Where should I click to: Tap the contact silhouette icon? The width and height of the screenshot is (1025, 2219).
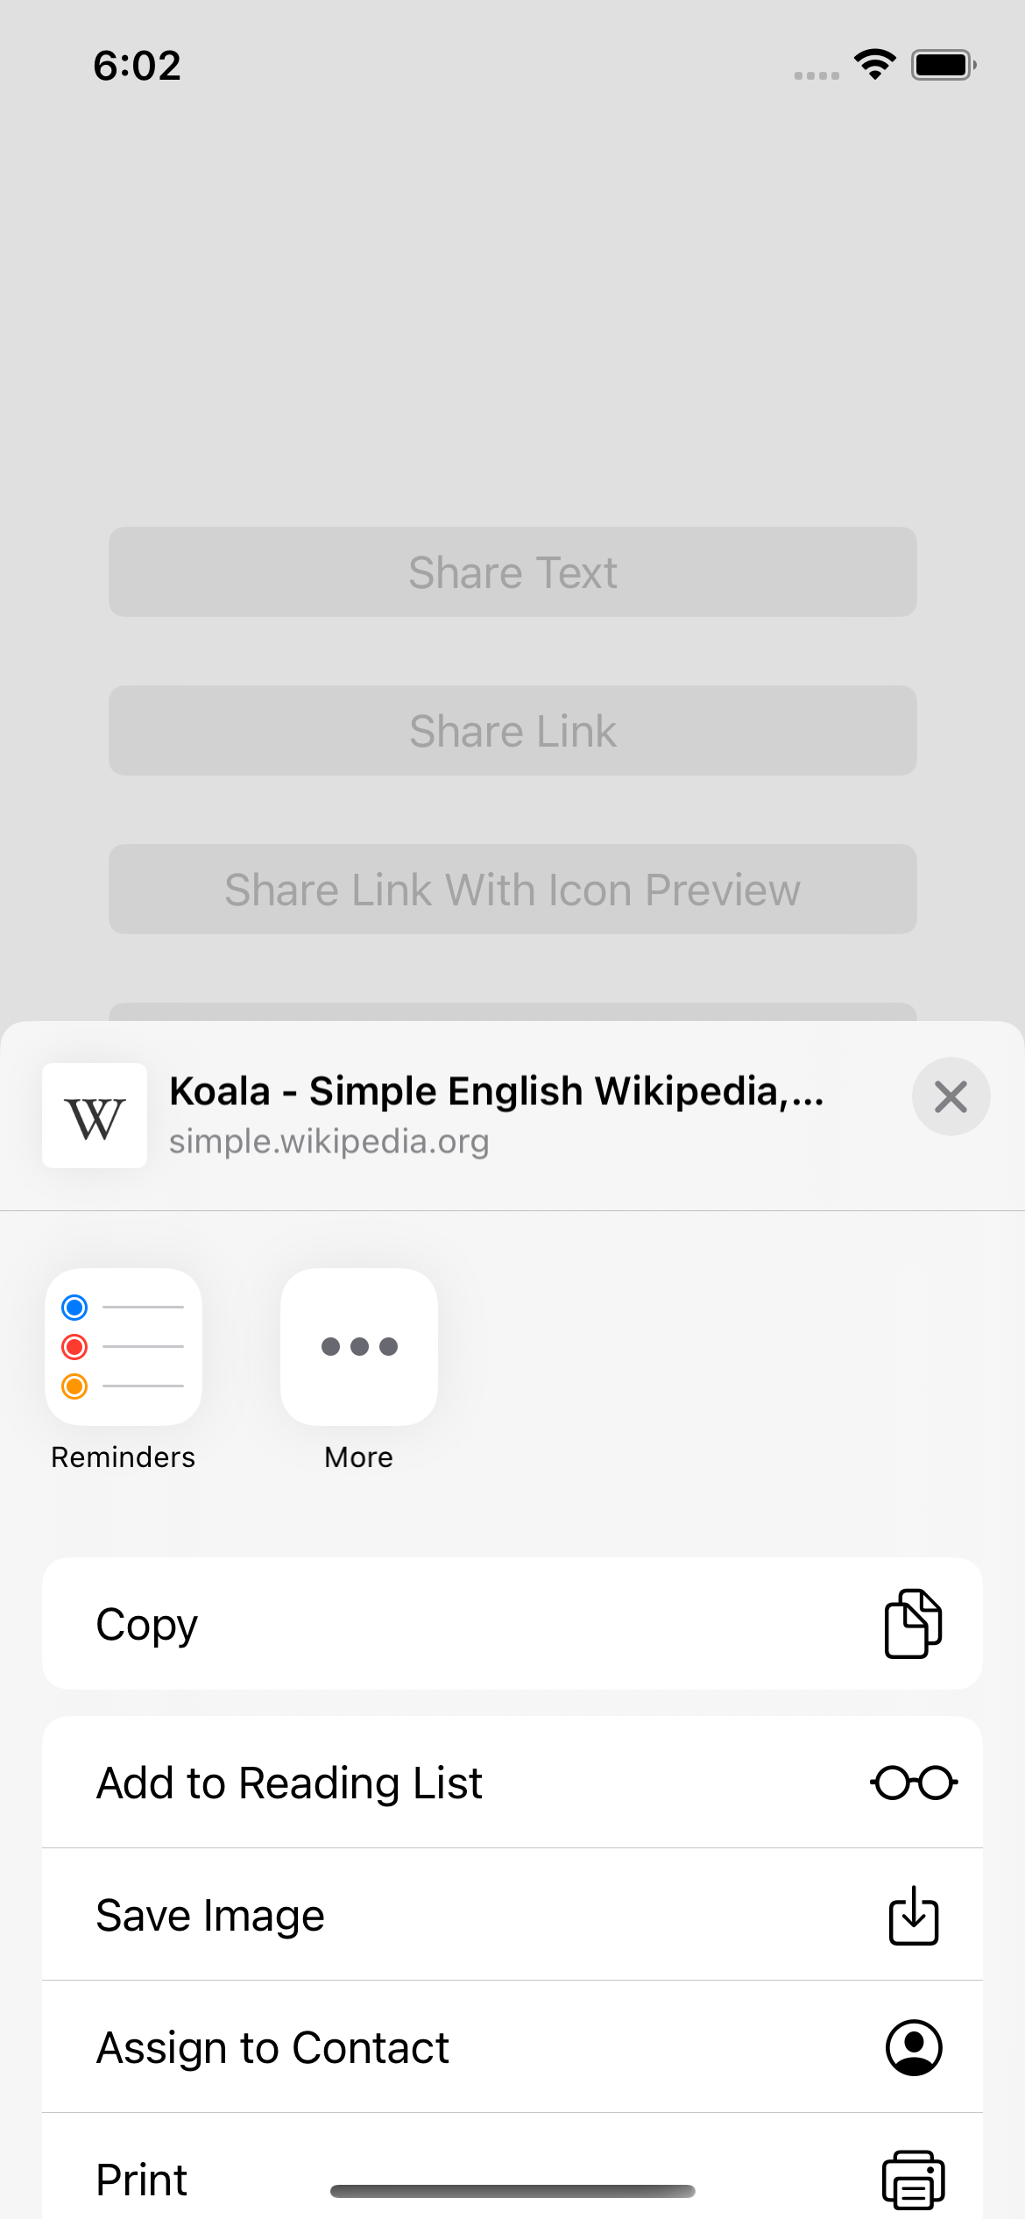[913, 2047]
